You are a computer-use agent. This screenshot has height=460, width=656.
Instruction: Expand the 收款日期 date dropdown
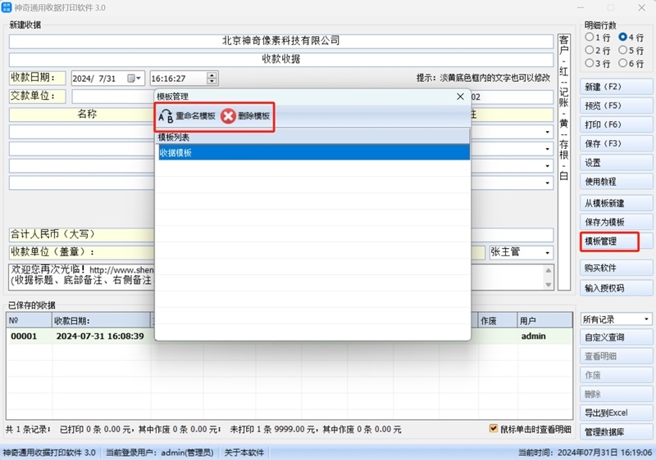(139, 79)
